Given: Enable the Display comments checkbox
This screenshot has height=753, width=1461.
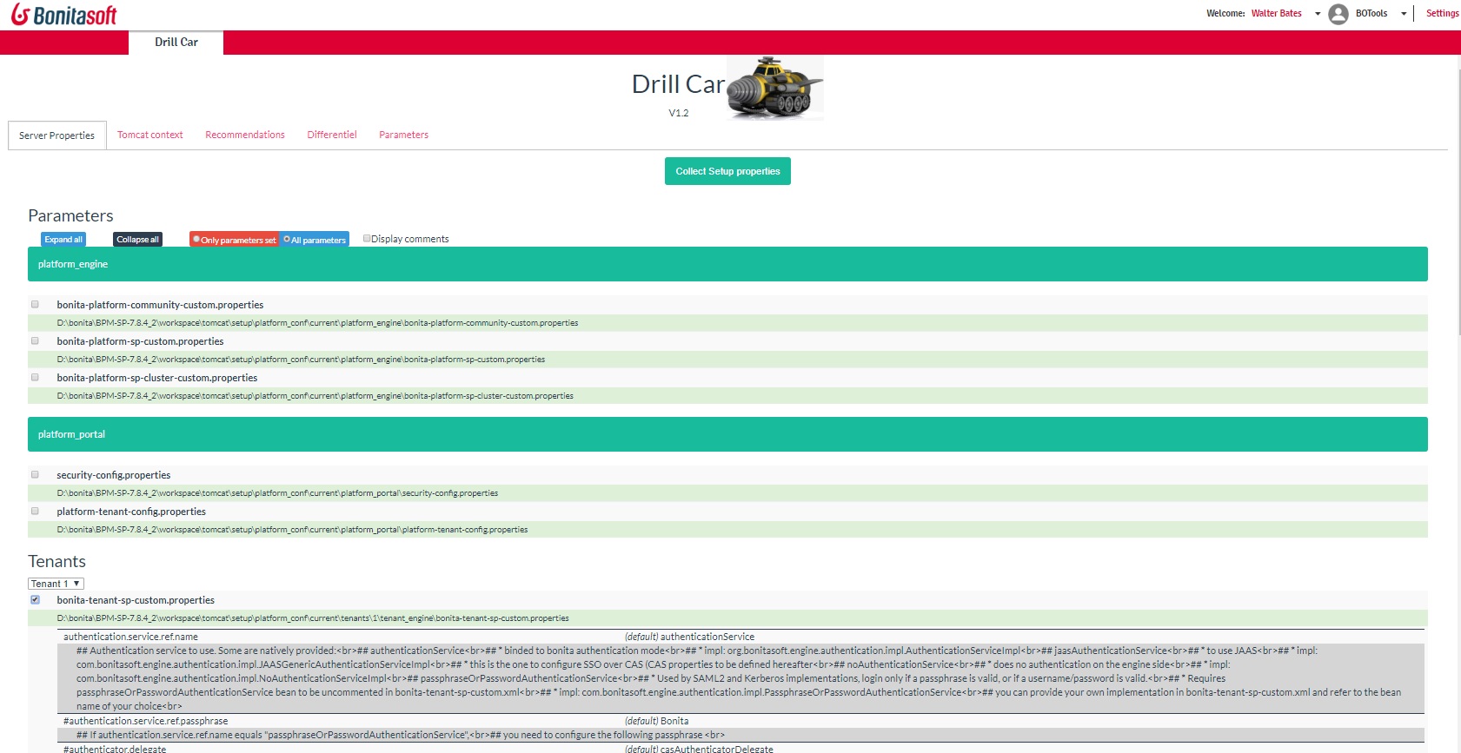Looking at the screenshot, I should pyautogui.click(x=367, y=238).
